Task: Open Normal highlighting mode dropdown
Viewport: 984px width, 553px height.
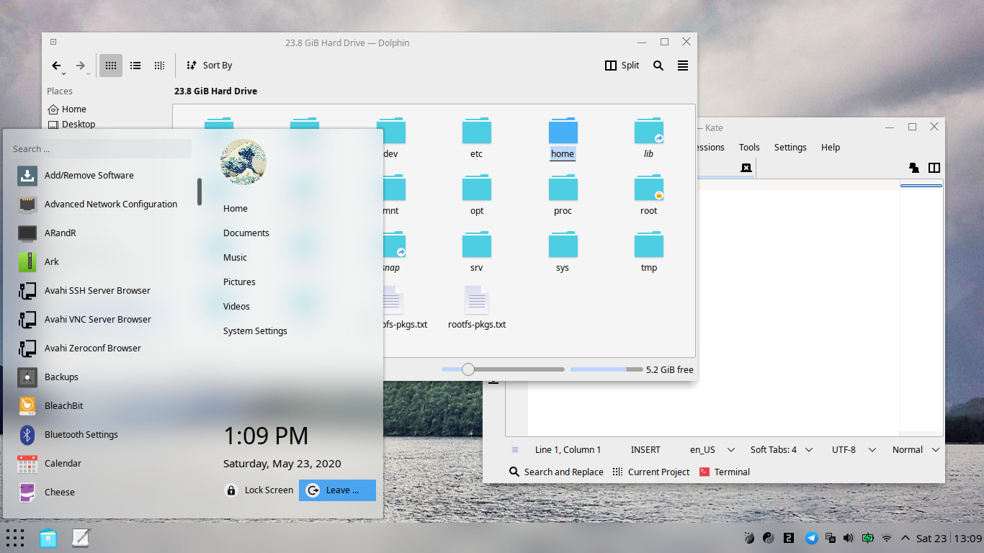Action: (x=916, y=450)
